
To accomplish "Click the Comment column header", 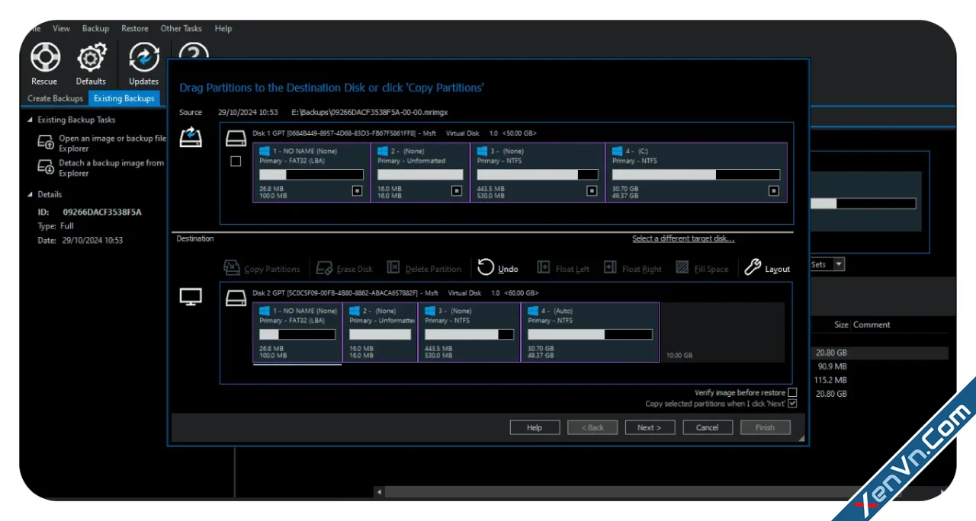I will [x=872, y=324].
